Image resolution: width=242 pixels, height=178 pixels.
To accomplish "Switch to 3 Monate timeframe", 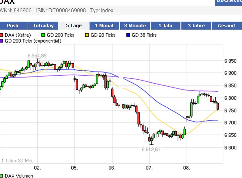I will pos(135,26).
